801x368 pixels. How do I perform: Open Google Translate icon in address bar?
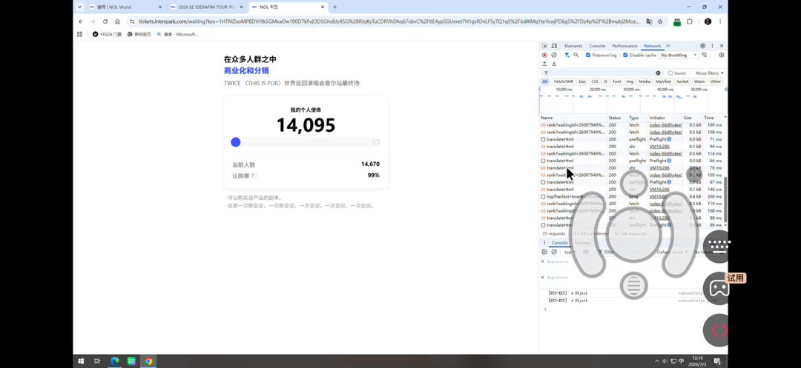(649, 21)
